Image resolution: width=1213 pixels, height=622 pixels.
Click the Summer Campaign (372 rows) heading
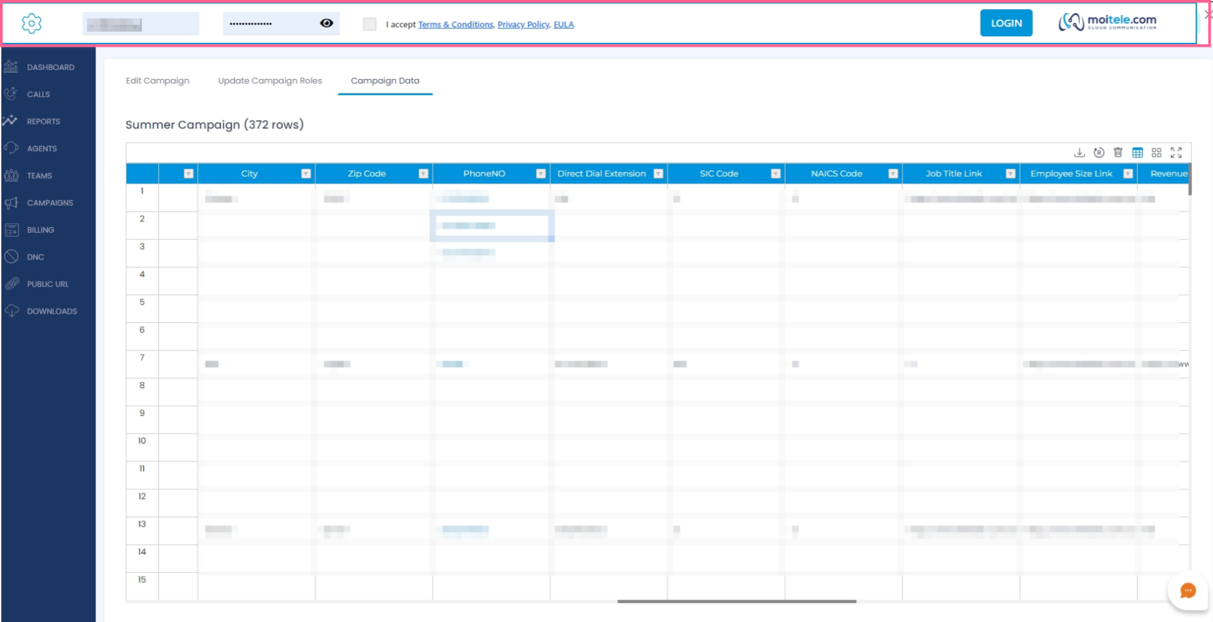click(214, 125)
